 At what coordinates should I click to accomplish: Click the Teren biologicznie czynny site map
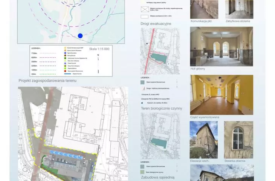[x=160, y=136]
